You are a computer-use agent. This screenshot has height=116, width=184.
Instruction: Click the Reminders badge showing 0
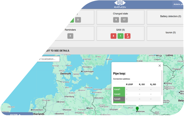tap(70, 36)
